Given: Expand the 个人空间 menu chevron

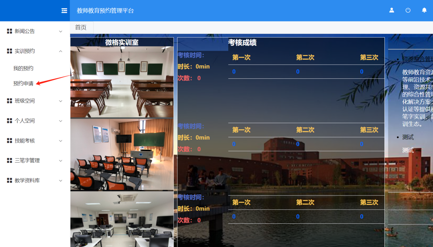Looking at the screenshot, I should (x=60, y=121).
